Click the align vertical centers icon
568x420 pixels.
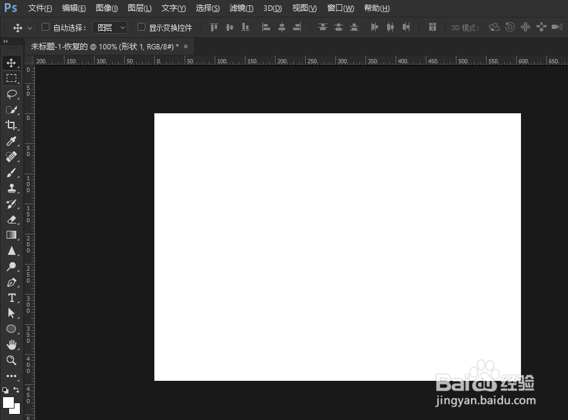(x=230, y=27)
